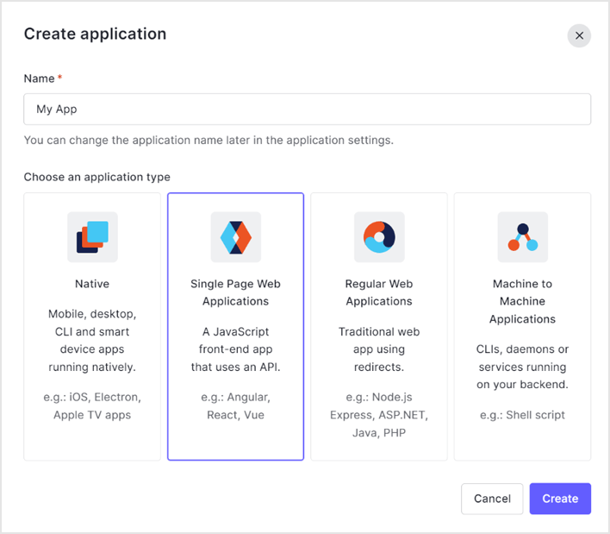Pick the Regular Web Applications title
The width and height of the screenshot is (610, 534).
click(x=379, y=292)
